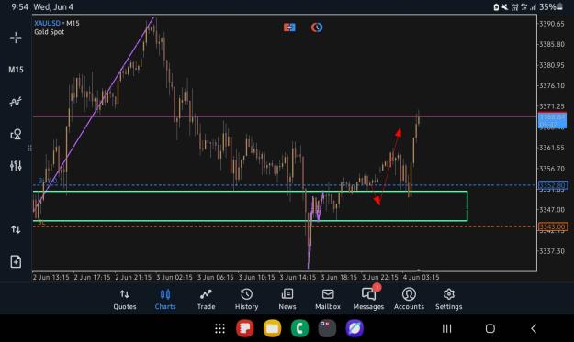
Task: Open the purple browser app
Action: (x=355, y=328)
